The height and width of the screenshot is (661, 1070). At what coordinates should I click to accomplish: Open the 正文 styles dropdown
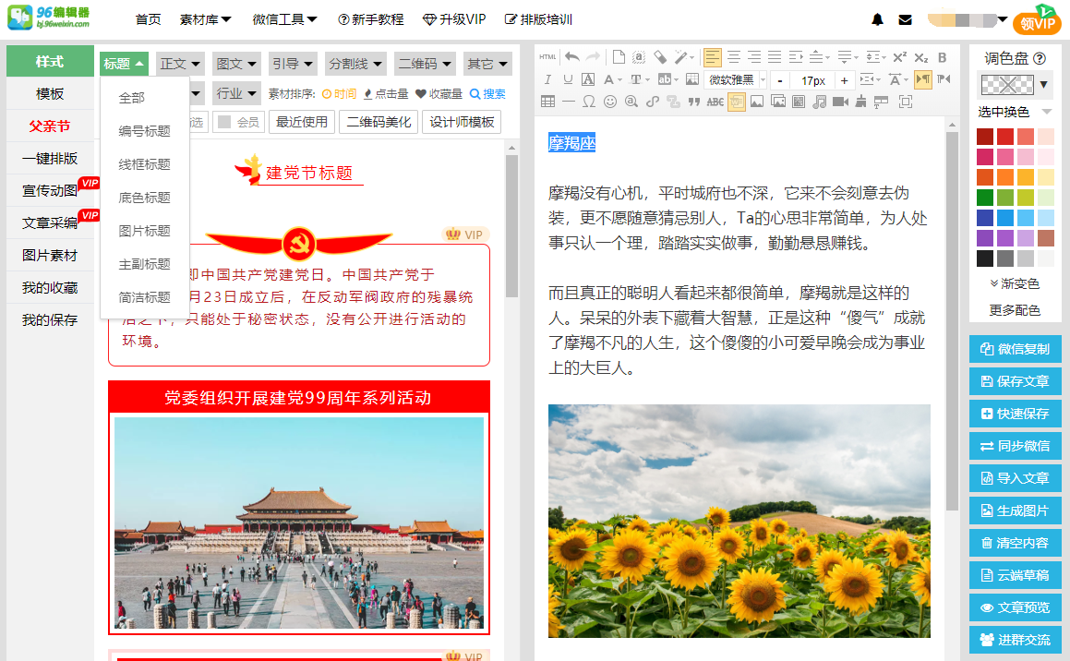(x=179, y=64)
